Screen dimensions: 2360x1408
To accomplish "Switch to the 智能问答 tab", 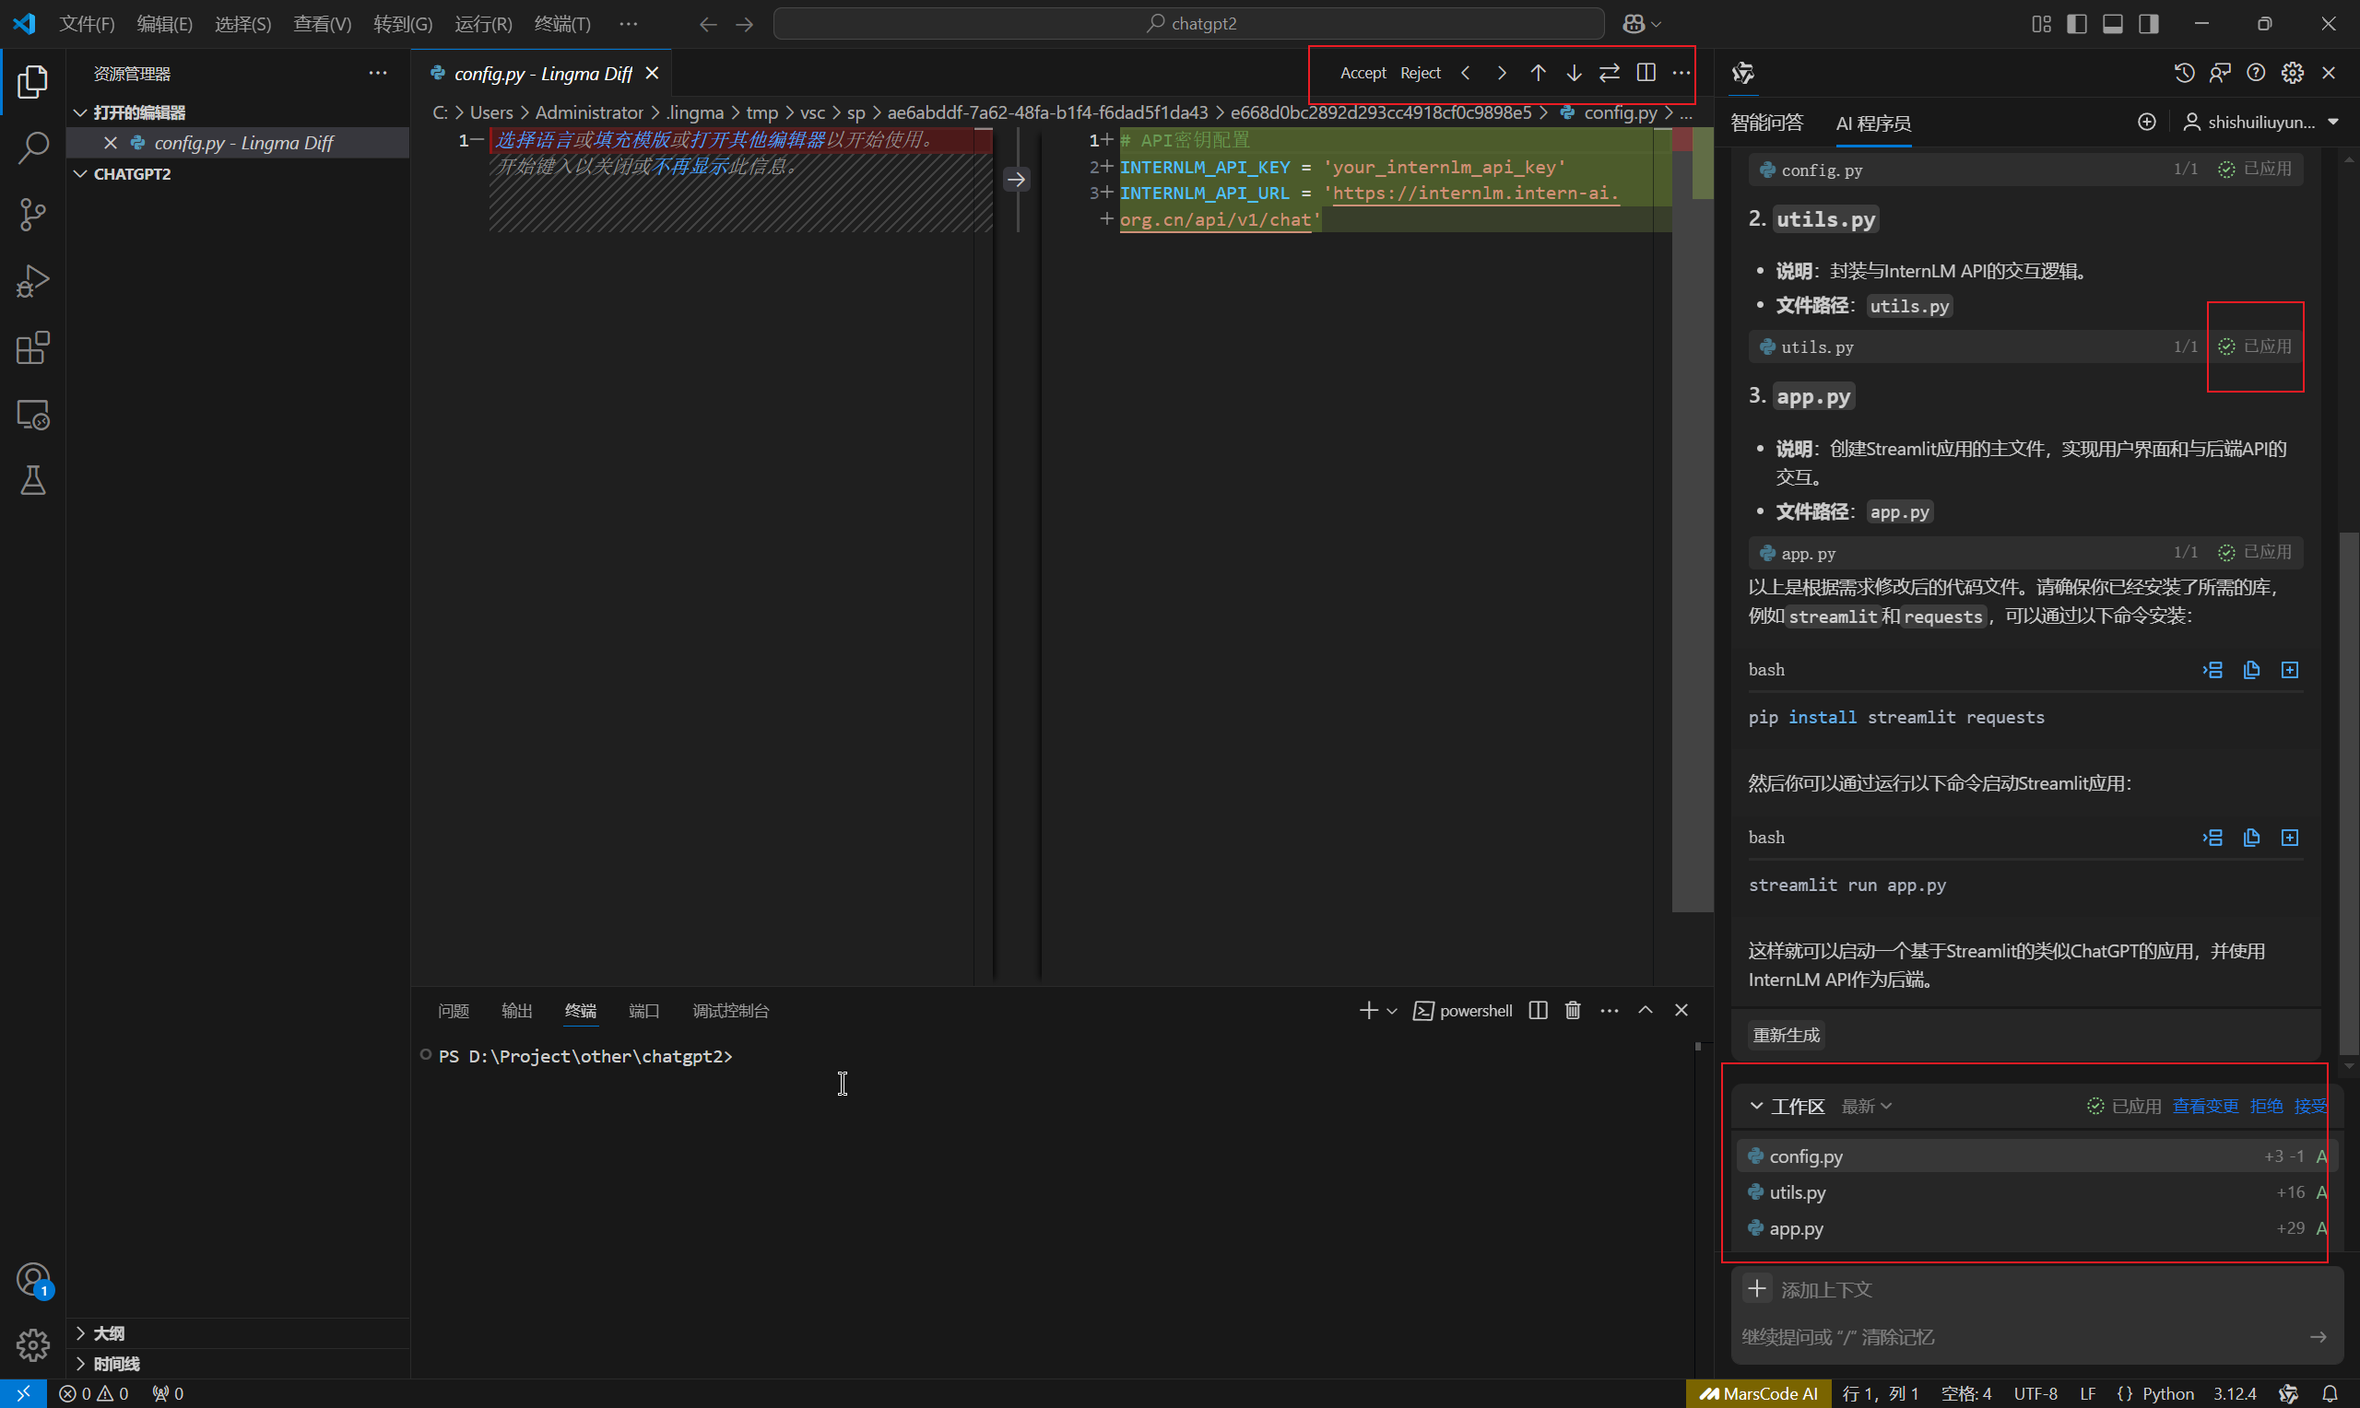I will (1766, 123).
